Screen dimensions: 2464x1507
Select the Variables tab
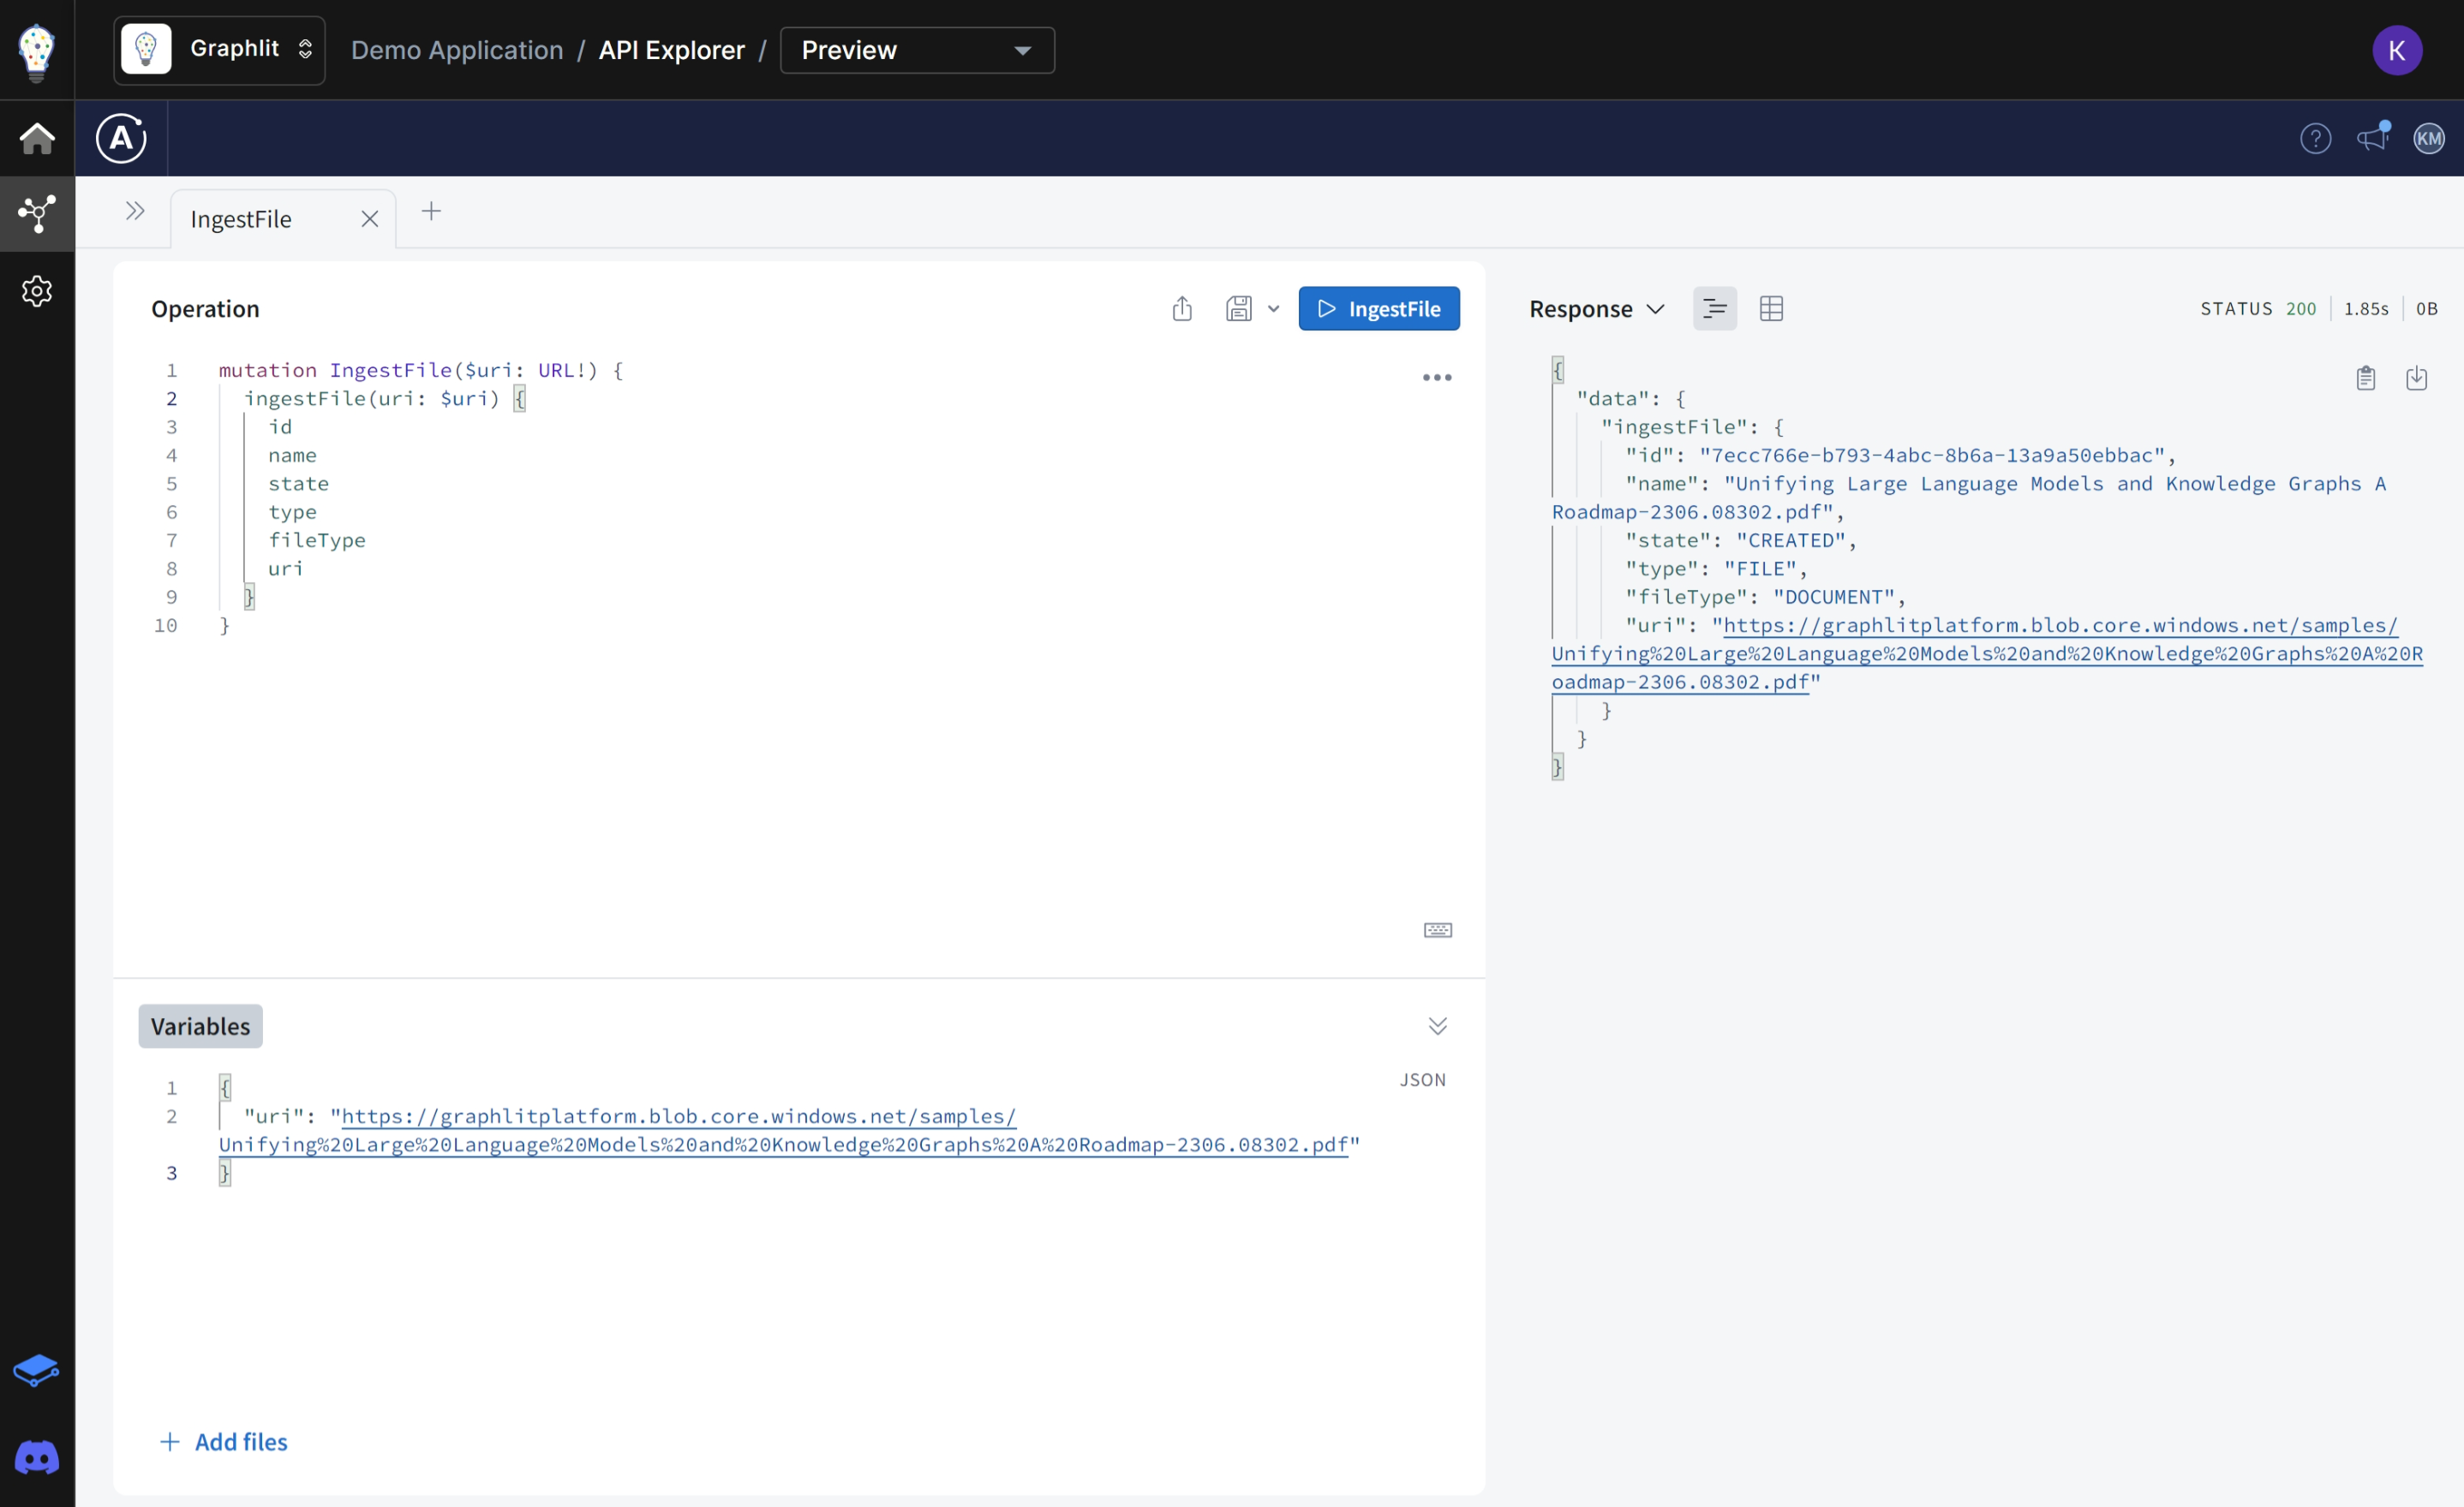(200, 1027)
